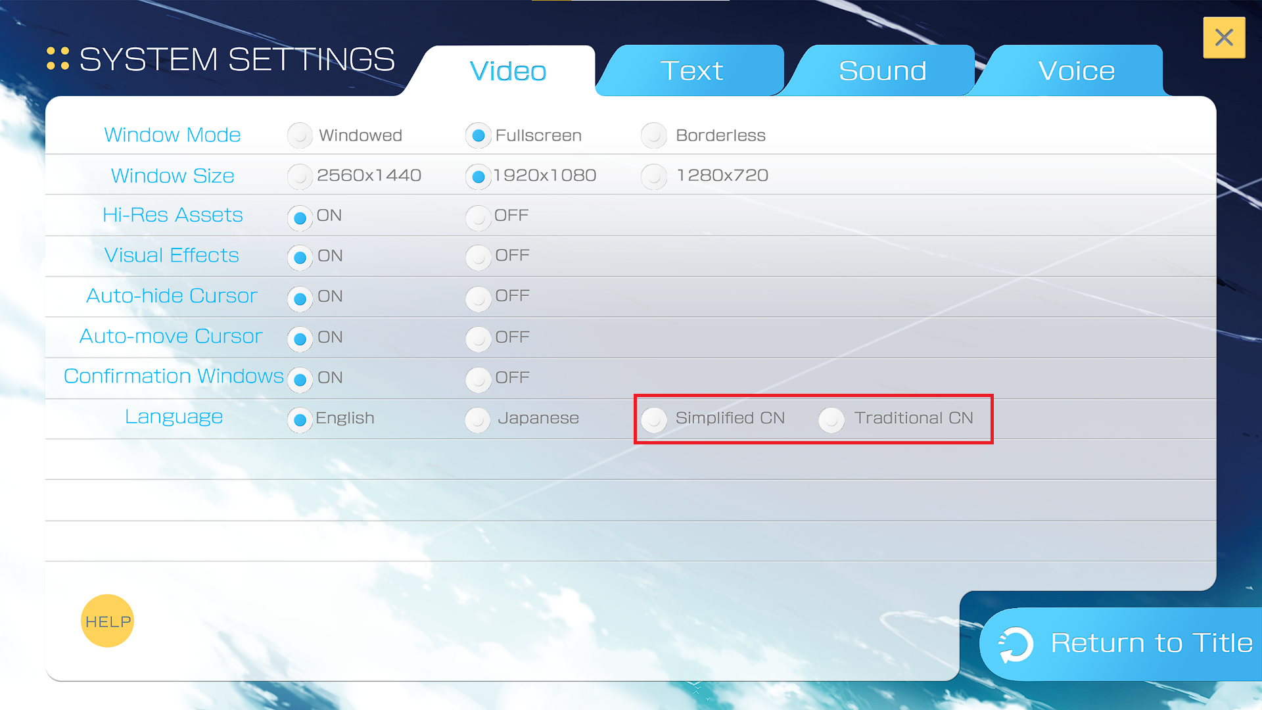
Task: Select 1280x720 window size
Action: pos(654,176)
